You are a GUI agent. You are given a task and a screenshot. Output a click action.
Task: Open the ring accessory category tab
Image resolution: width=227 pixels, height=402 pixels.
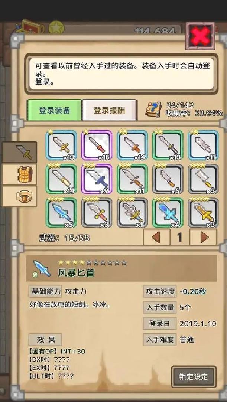click(x=20, y=197)
